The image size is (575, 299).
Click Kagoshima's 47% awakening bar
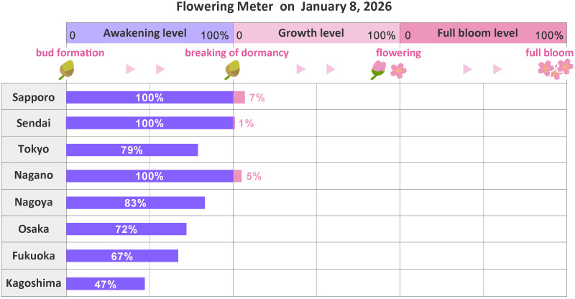[105, 283]
